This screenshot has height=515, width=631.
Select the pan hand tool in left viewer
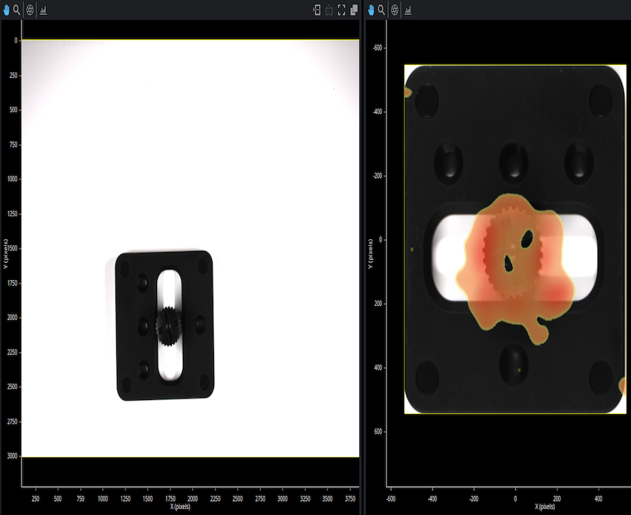pyautogui.click(x=6, y=10)
